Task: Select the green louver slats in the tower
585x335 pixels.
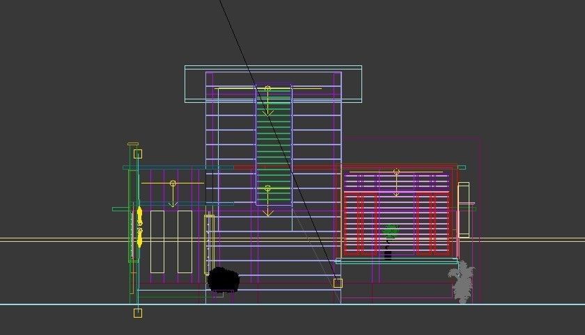Action: pyautogui.click(x=274, y=145)
